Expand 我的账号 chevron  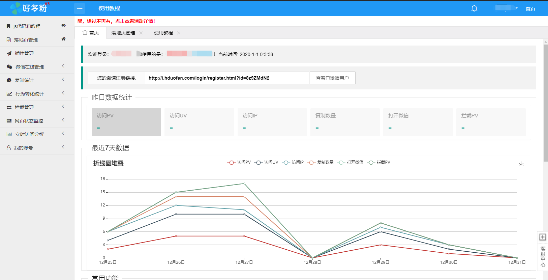click(x=63, y=147)
